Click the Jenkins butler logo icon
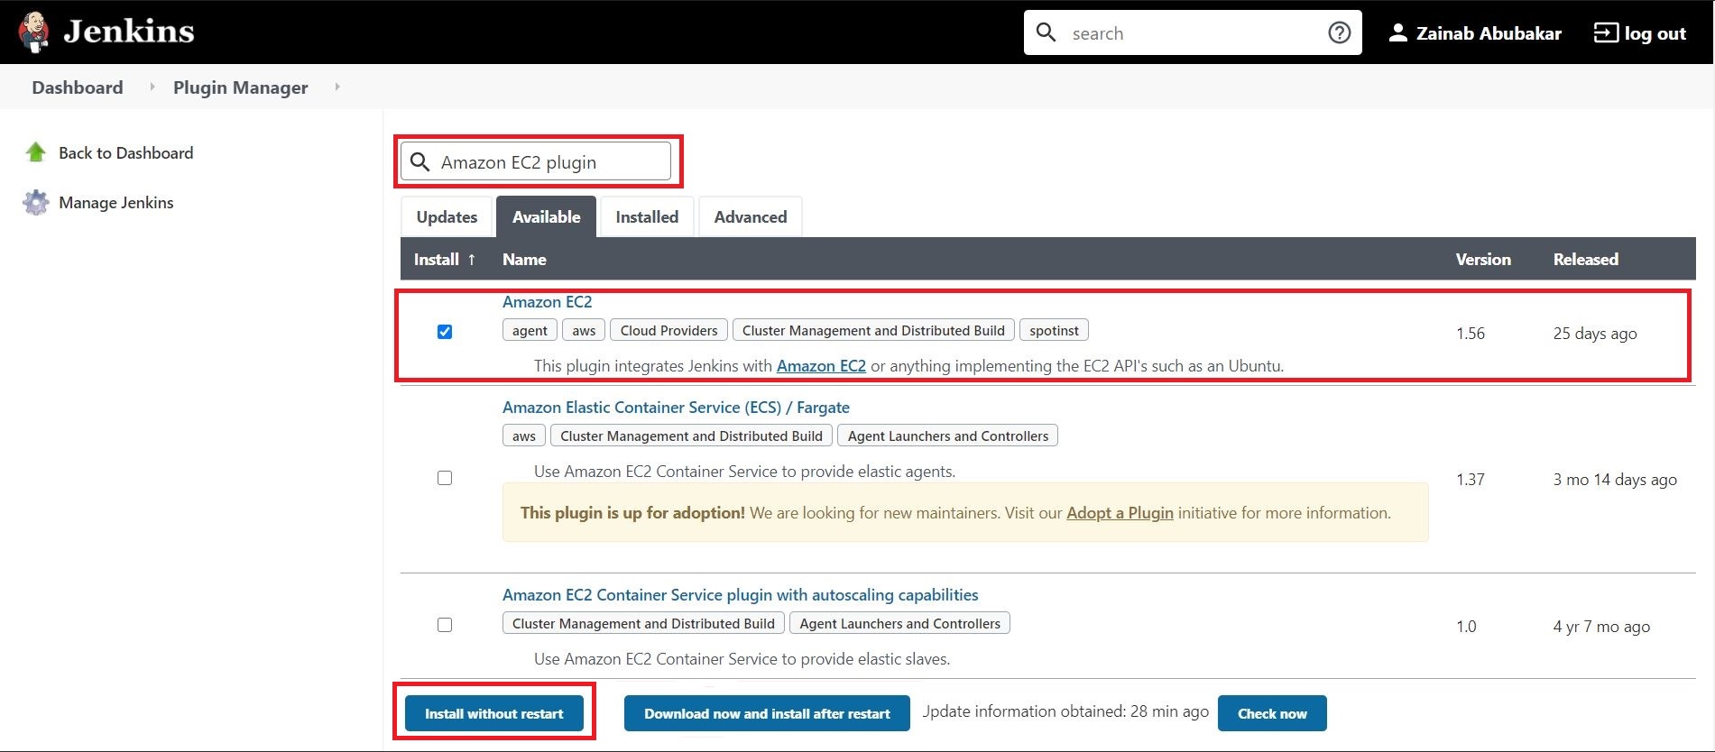 (34, 32)
